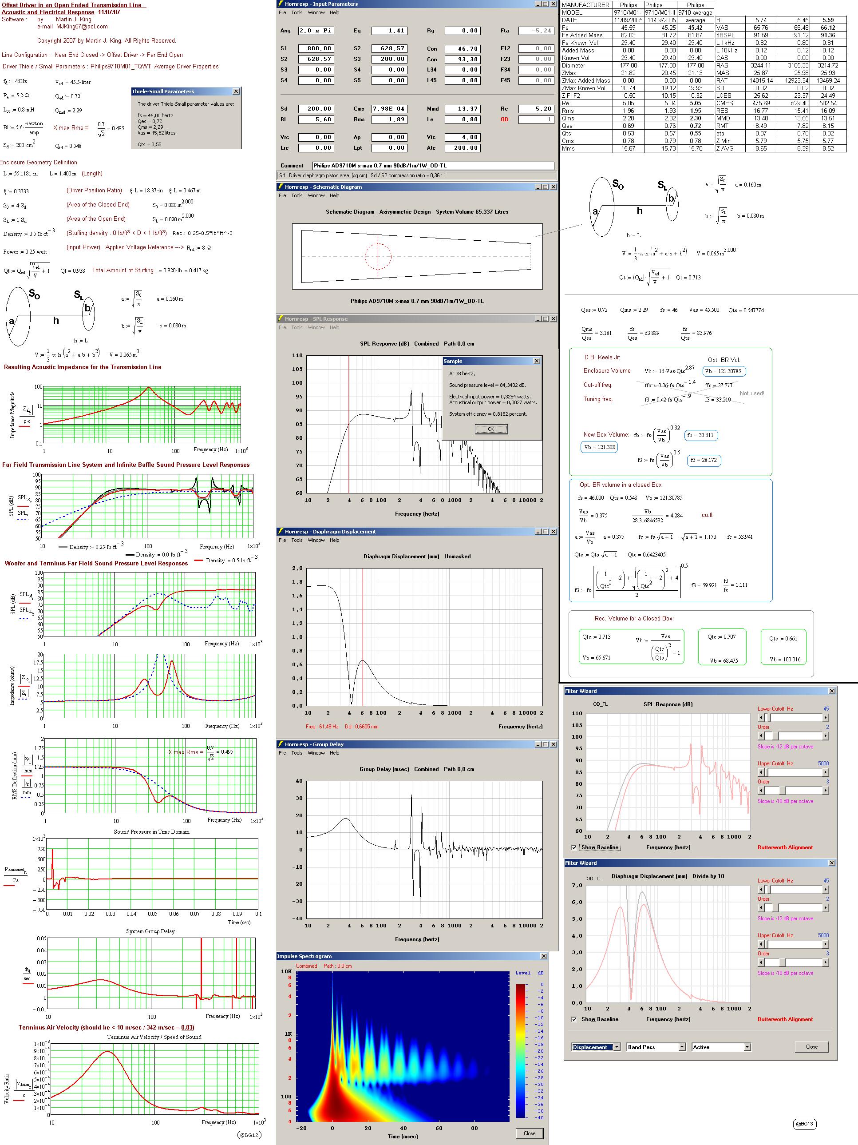Click the MJKing57@aol.com email text

point(81,26)
